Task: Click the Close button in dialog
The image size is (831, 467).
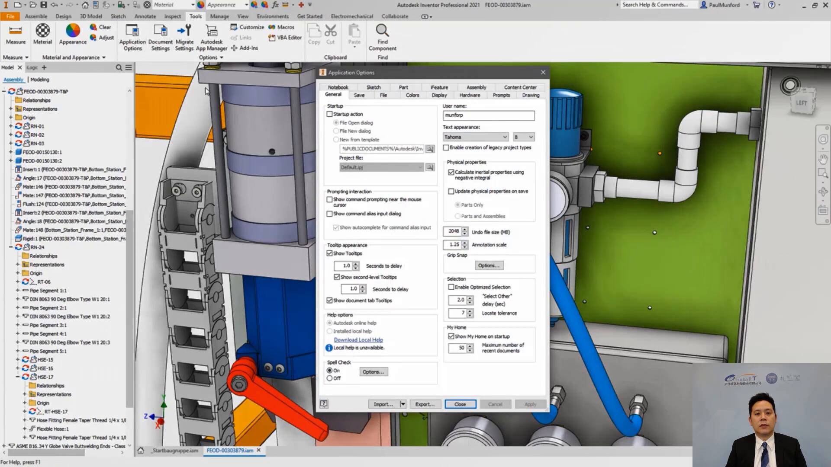Action: 460,404
